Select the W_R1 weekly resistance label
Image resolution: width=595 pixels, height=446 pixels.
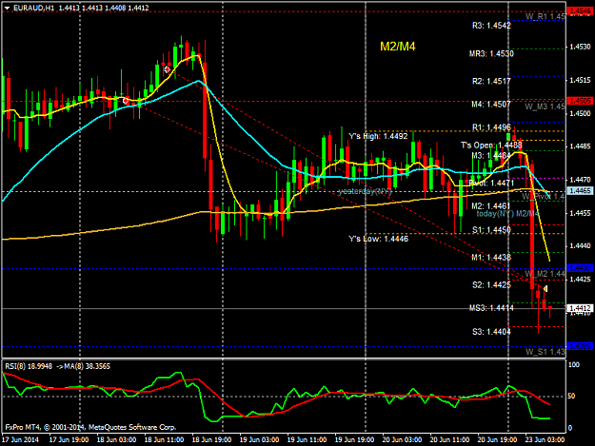(545, 17)
